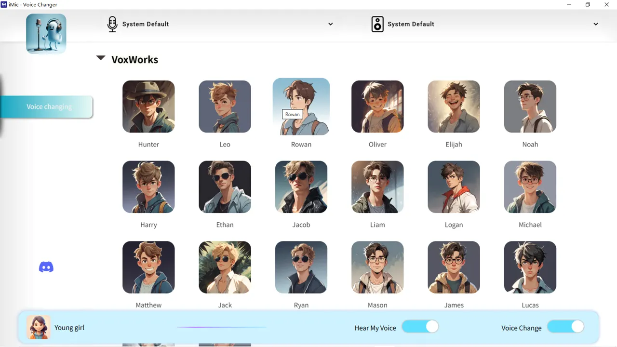This screenshot has width=617, height=347.
Task: Pick the Rowan voice avatar
Action: click(x=301, y=107)
